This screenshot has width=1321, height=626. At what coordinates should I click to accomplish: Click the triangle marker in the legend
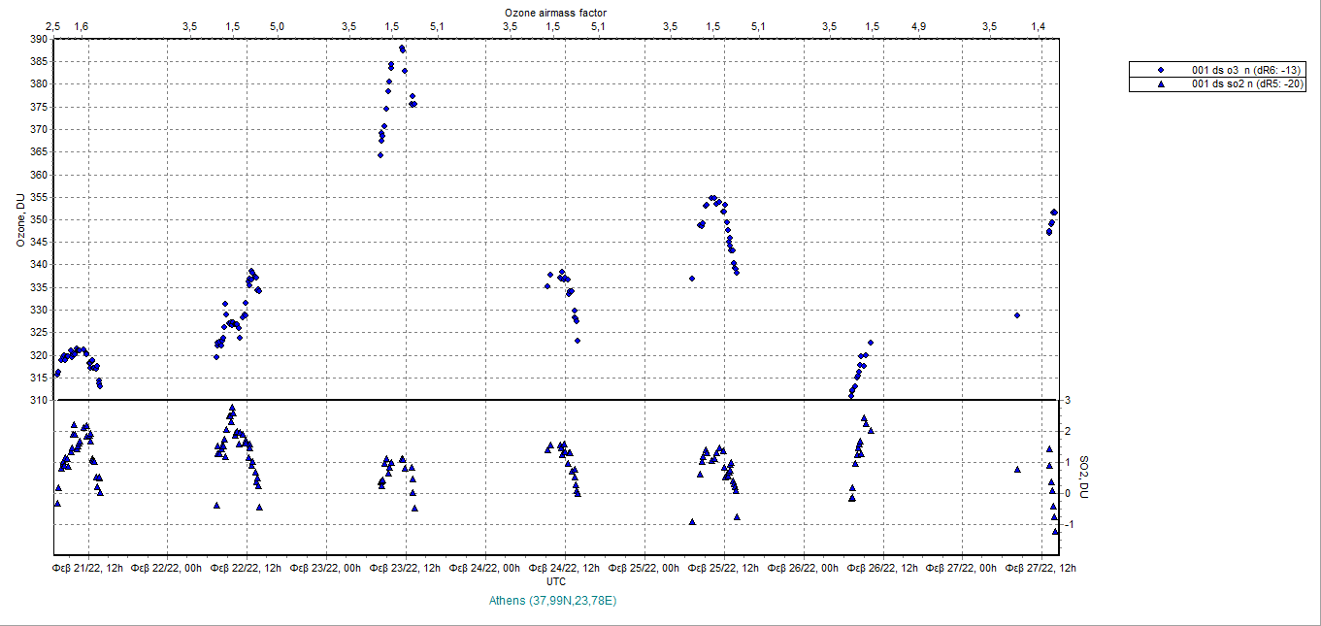tap(1160, 84)
